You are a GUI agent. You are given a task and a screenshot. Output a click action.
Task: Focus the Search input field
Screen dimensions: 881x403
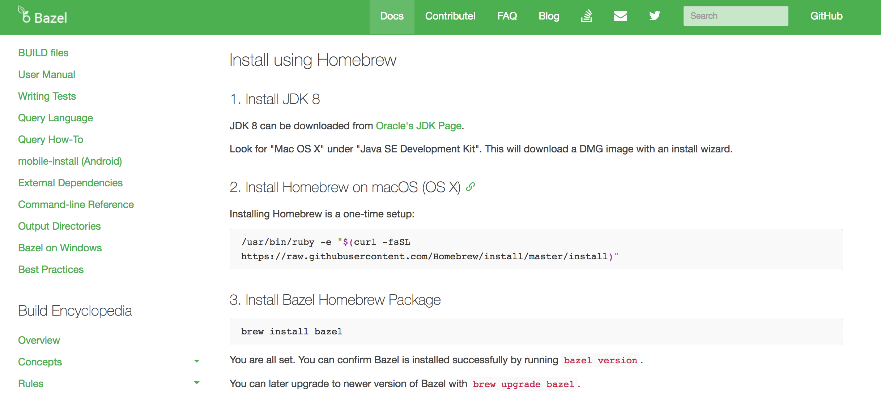tap(736, 16)
